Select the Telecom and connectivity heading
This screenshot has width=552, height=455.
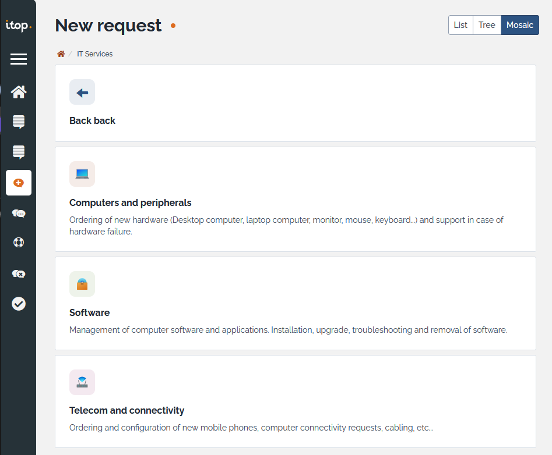tap(126, 411)
